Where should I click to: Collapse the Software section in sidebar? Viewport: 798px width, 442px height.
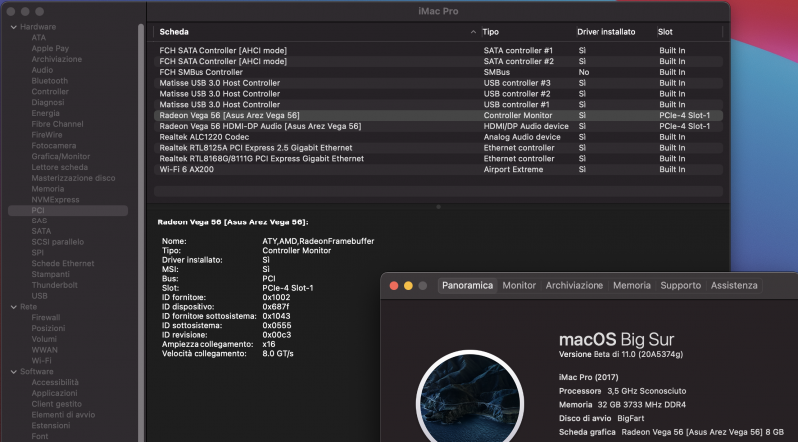click(14, 372)
